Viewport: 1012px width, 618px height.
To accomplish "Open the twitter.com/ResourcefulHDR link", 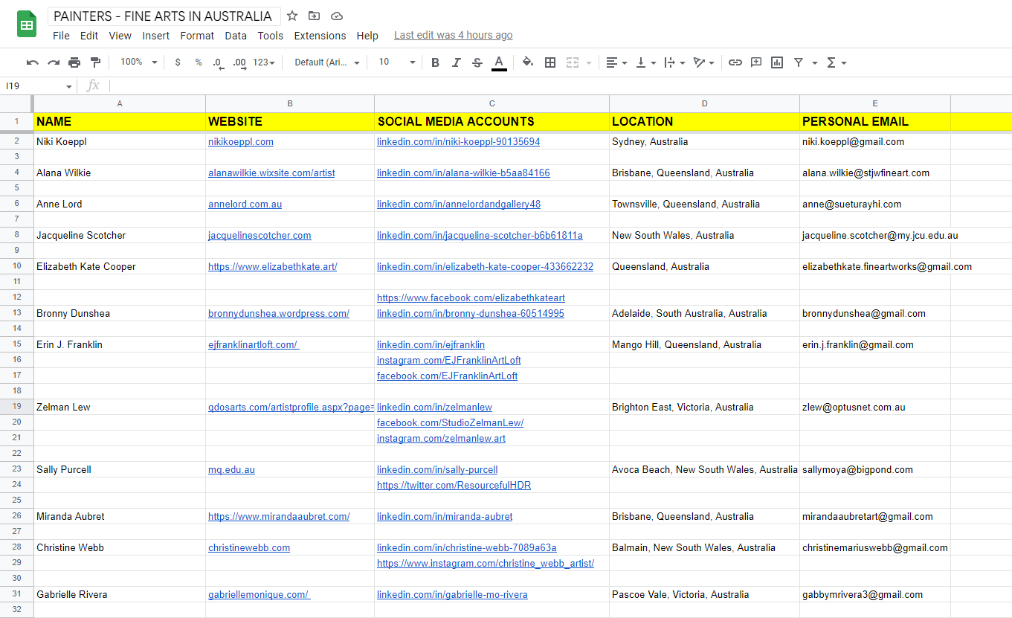I will click(x=454, y=485).
